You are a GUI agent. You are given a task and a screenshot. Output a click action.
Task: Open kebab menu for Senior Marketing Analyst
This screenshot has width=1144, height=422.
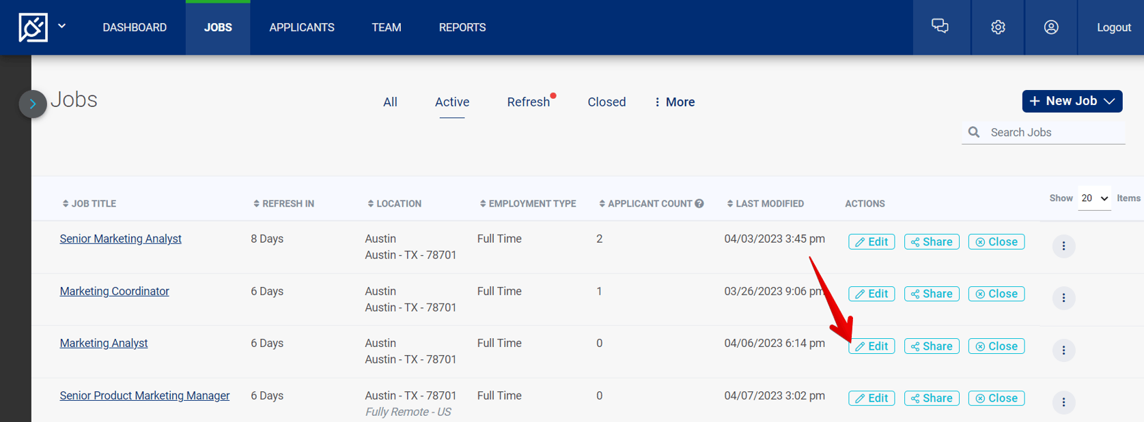1063,246
